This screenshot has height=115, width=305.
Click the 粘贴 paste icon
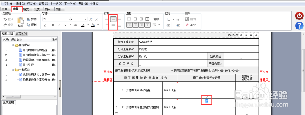pos(21,20)
